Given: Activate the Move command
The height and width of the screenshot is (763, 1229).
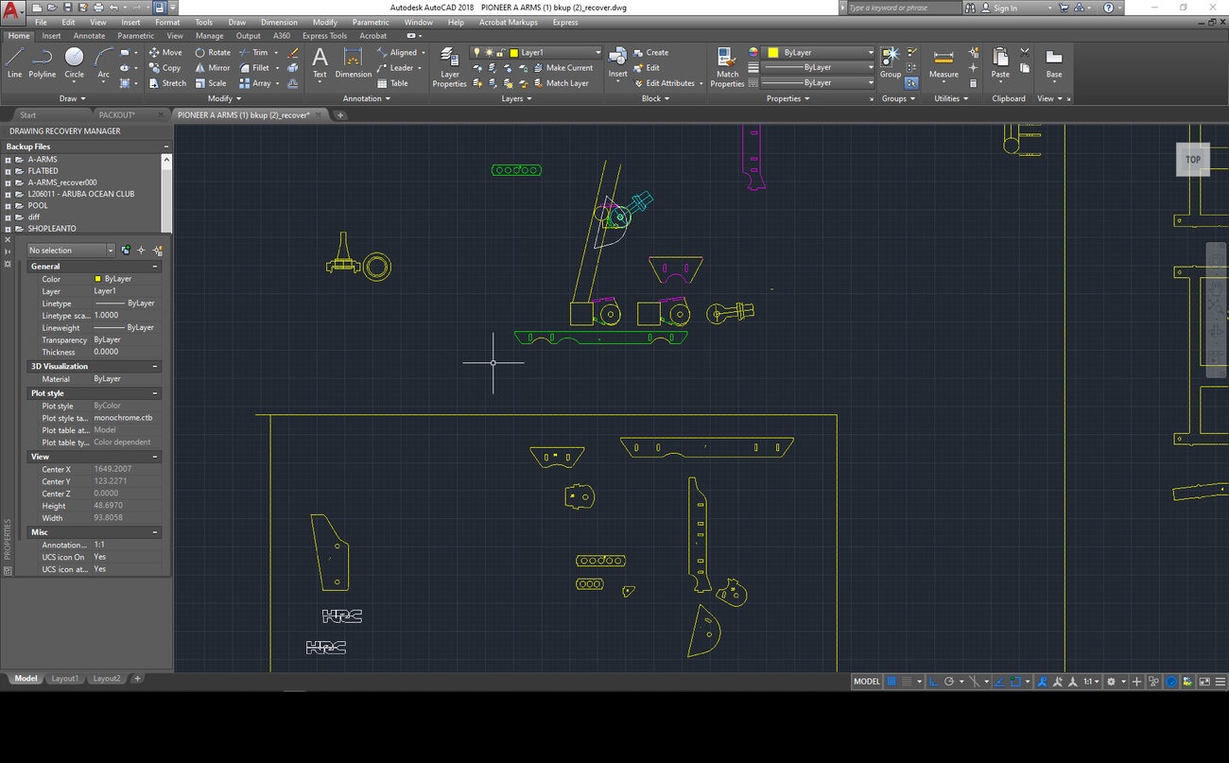Looking at the screenshot, I should (165, 53).
